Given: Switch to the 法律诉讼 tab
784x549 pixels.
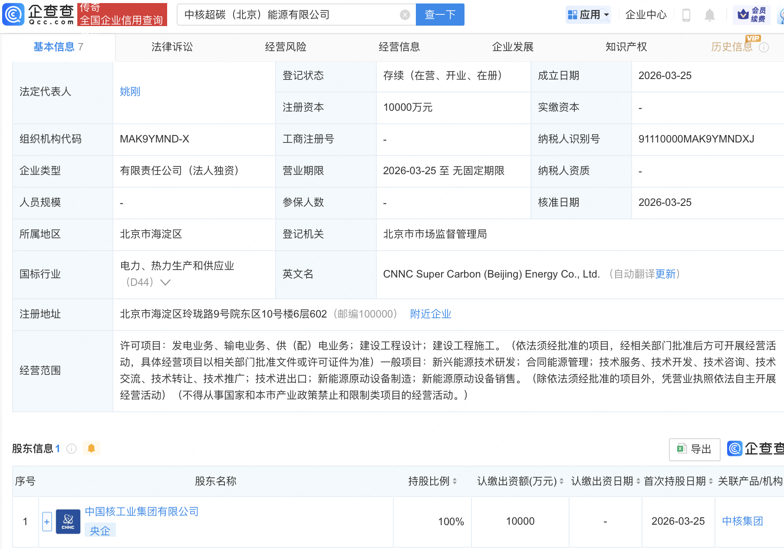Looking at the screenshot, I should pyautogui.click(x=172, y=47).
